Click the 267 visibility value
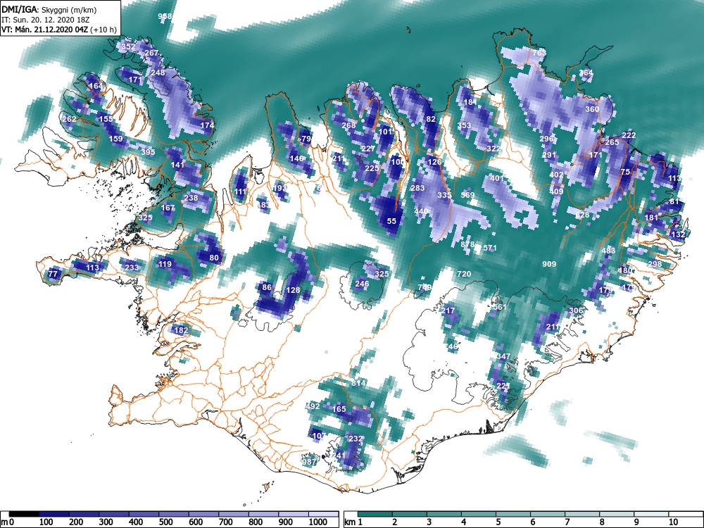This screenshot has width=704, height=528. 151,53
